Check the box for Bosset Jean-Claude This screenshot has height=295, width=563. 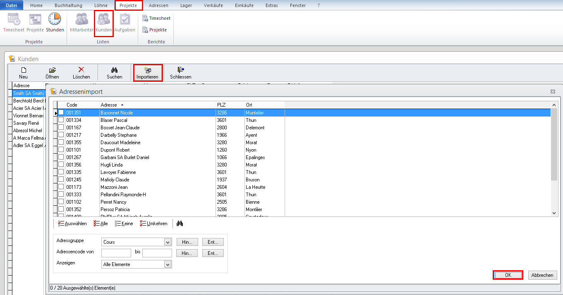pyautogui.click(x=61, y=127)
